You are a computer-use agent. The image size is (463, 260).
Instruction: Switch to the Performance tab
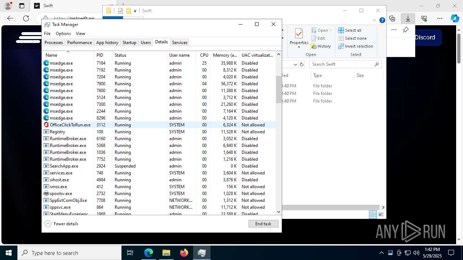pos(80,42)
